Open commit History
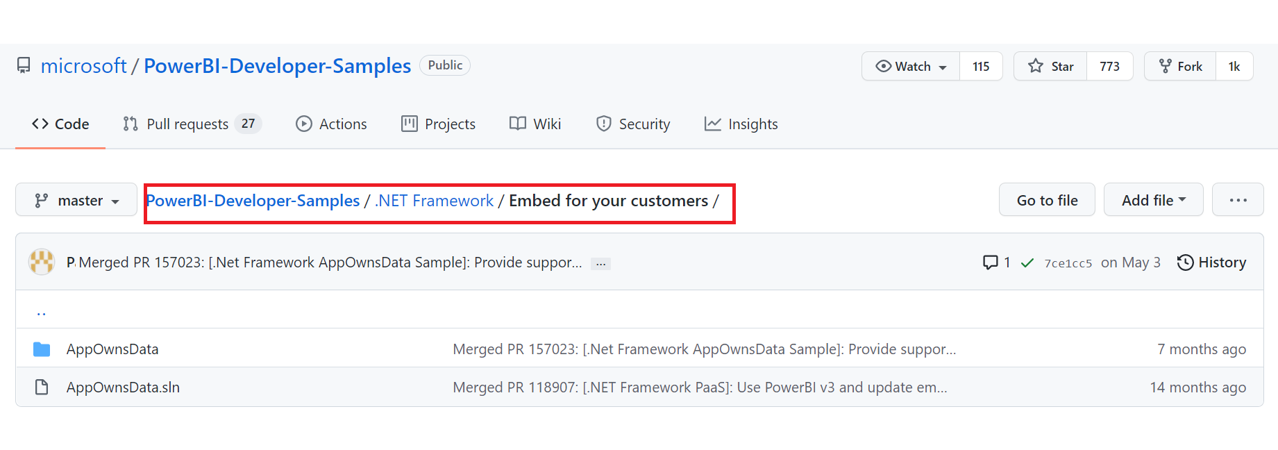1278x450 pixels. (1212, 262)
